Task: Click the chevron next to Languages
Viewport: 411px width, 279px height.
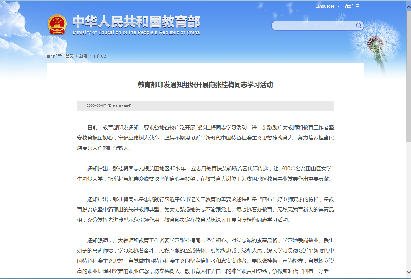Action: tap(338, 6)
